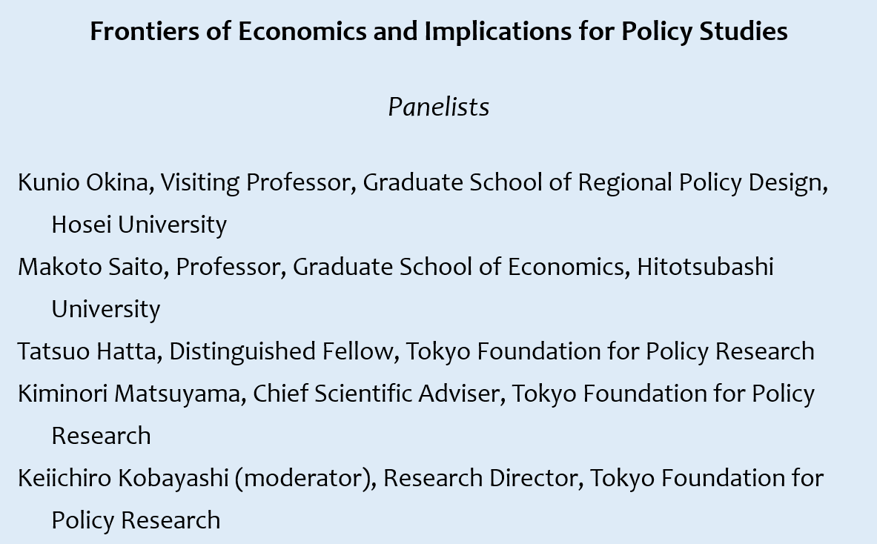
Task: Click the word 'Research' under Matsuyama entry
Action: tap(102, 436)
